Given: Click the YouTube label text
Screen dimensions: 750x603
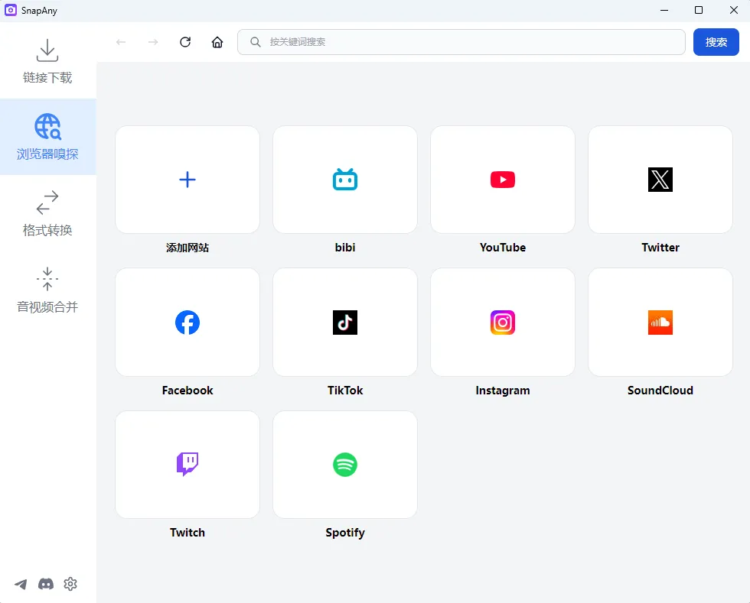Looking at the screenshot, I should (503, 248).
